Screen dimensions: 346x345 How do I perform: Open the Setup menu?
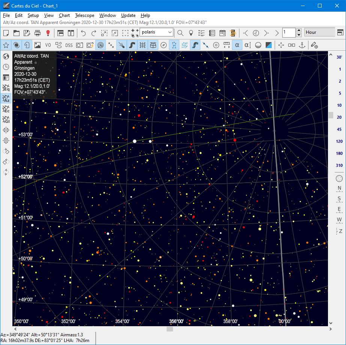point(33,15)
